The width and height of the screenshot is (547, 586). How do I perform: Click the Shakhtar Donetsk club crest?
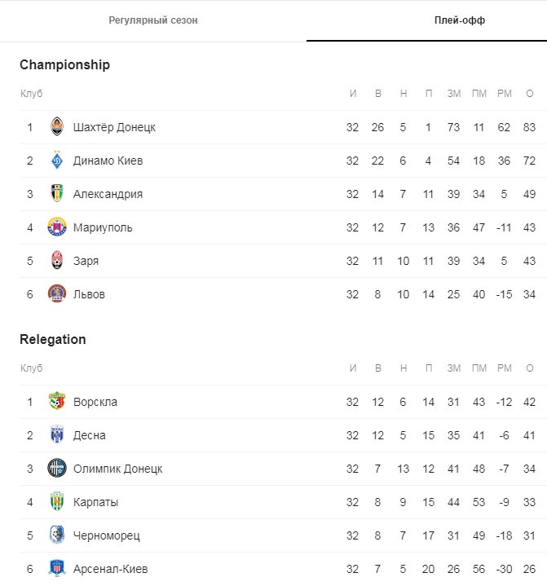tap(57, 126)
